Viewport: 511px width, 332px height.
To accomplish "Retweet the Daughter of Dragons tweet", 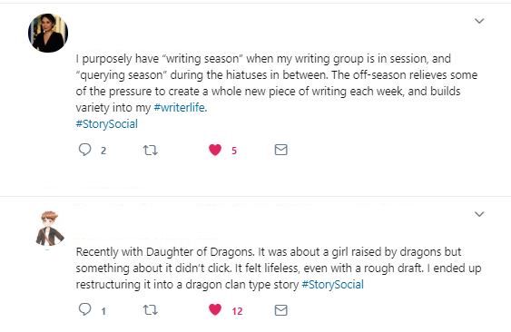I will coord(151,310).
